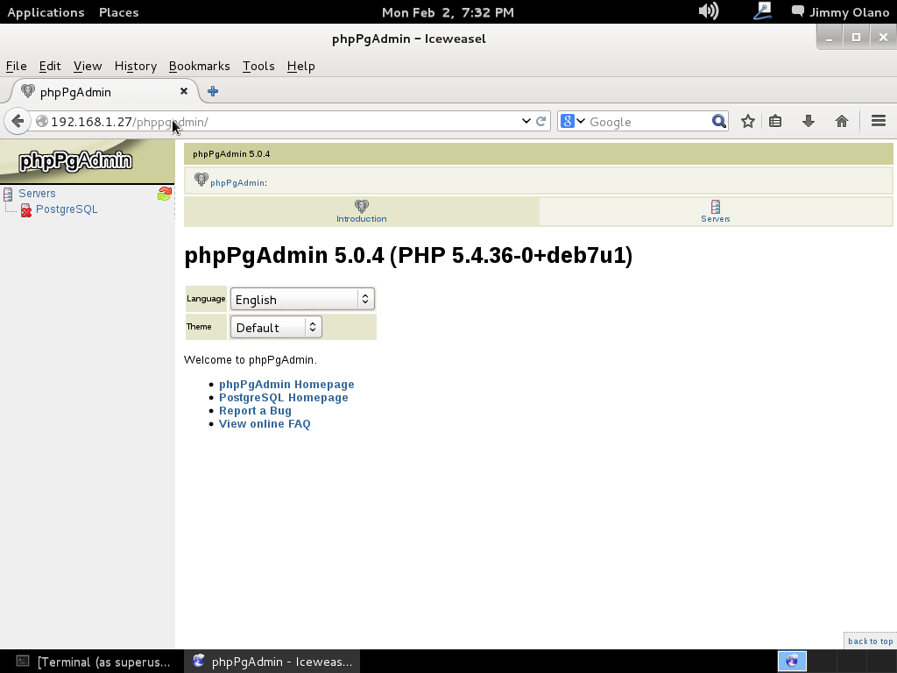The image size is (897, 673).
Task: Refresh the server tree with green arrows icon
Action: click(x=164, y=194)
